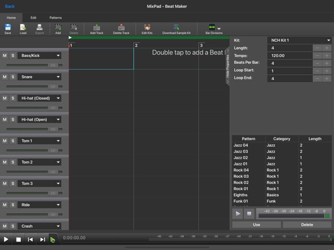334x250 pixels.
Task: Increase Loop Start with plus button
Action: (327, 71)
